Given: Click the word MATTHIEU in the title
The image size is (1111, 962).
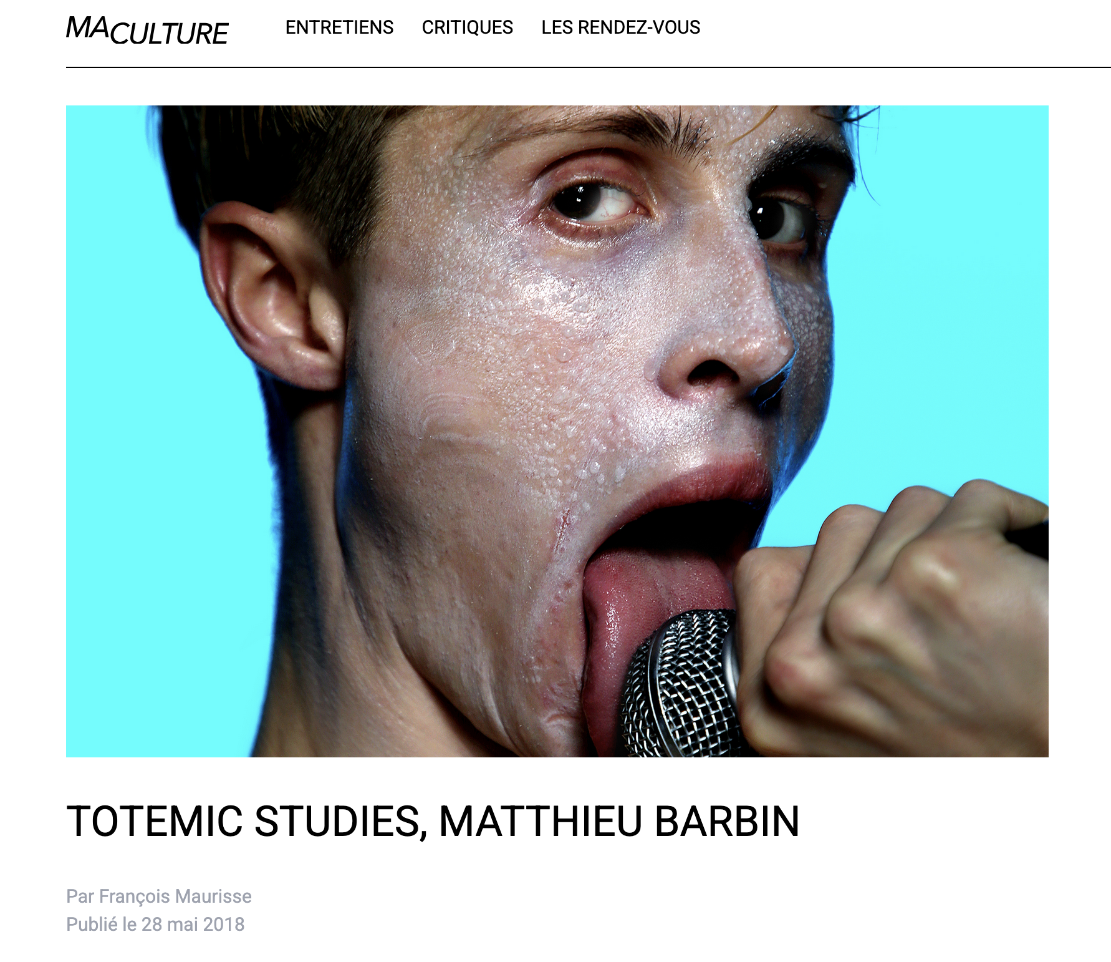Looking at the screenshot, I should pyautogui.click(x=541, y=821).
